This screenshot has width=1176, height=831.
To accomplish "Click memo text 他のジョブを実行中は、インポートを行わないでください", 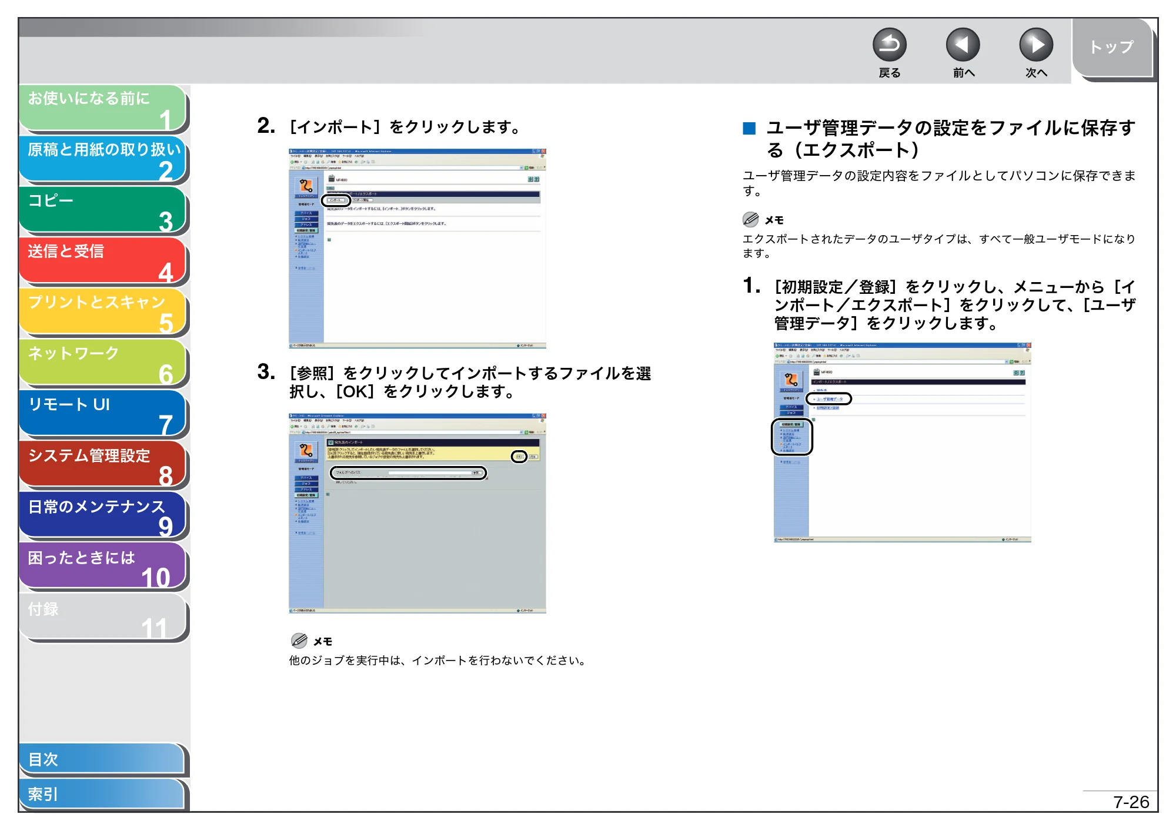I will 439,661.
